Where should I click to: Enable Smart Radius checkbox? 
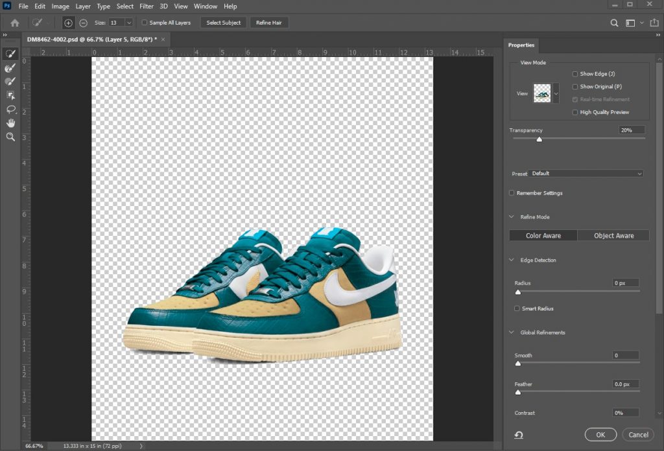tap(517, 308)
